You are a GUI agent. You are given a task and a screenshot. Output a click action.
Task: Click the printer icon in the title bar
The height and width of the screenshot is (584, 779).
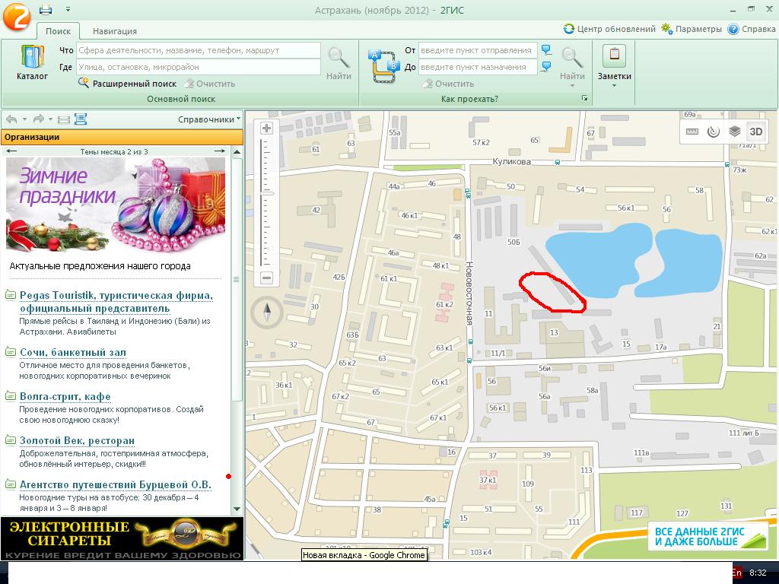[46, 9]
